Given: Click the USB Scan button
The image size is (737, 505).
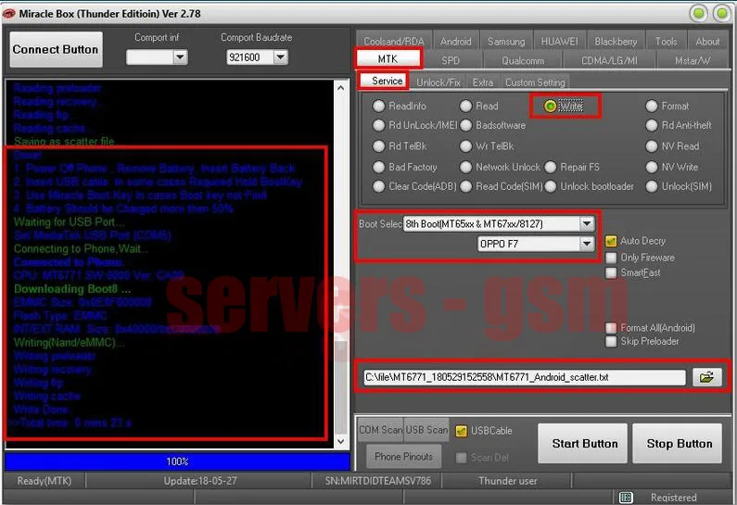Looking at the screenshot, I should (x=426, y=430).
